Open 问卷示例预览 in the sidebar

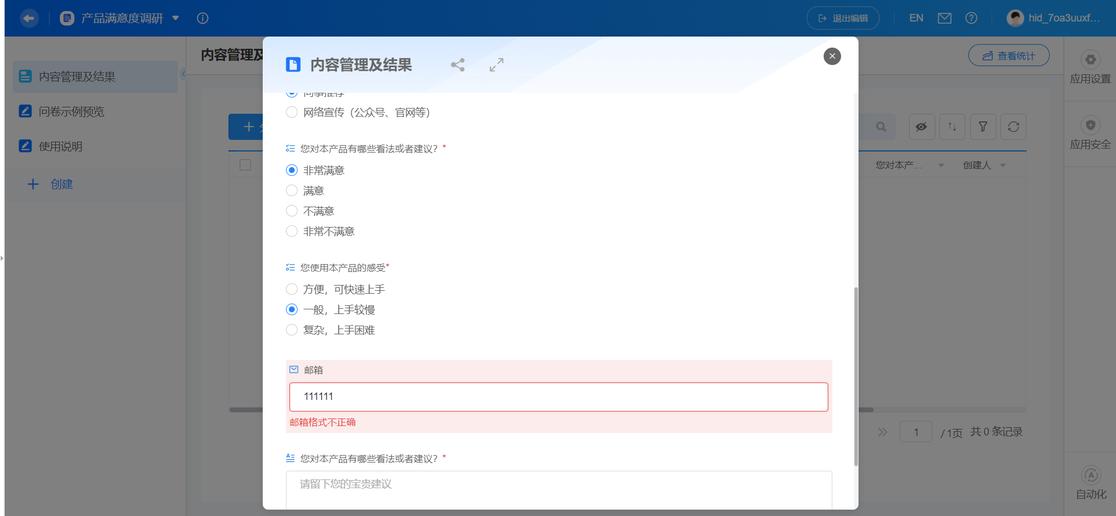pos(95,111)
